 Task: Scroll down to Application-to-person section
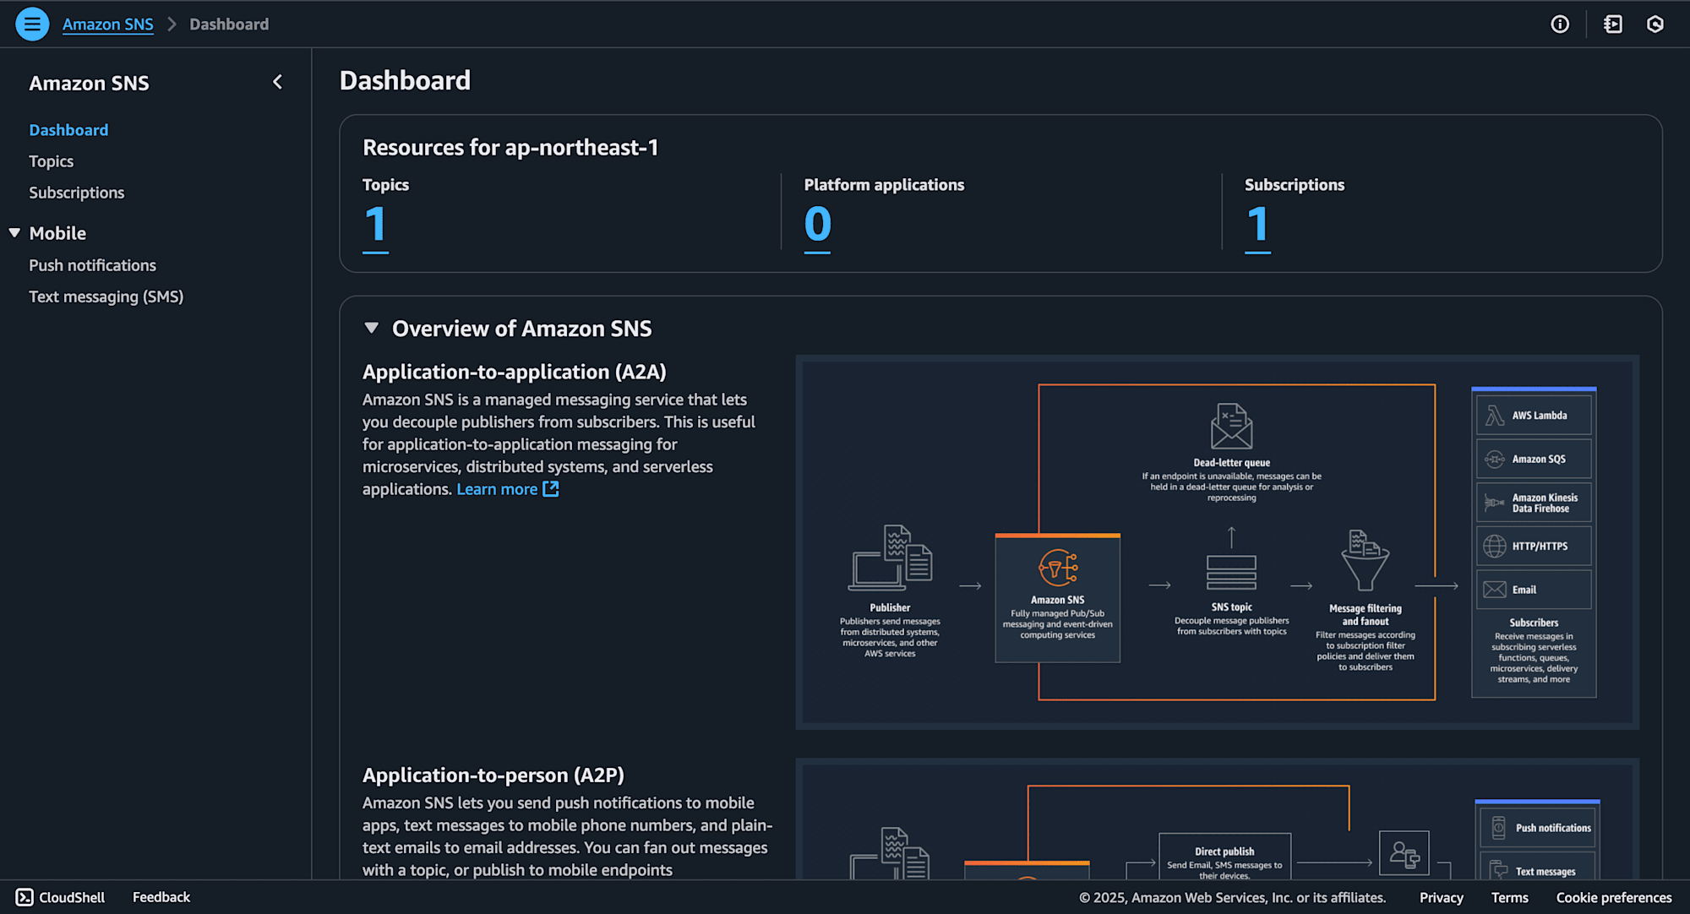[x=493, y=773]
